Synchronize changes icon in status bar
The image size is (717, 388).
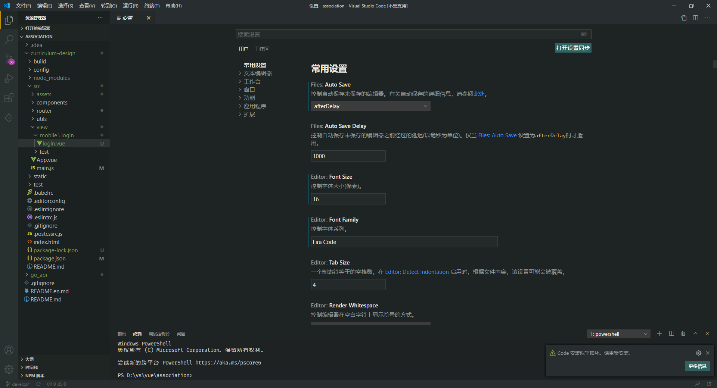(x=38, y=384)
